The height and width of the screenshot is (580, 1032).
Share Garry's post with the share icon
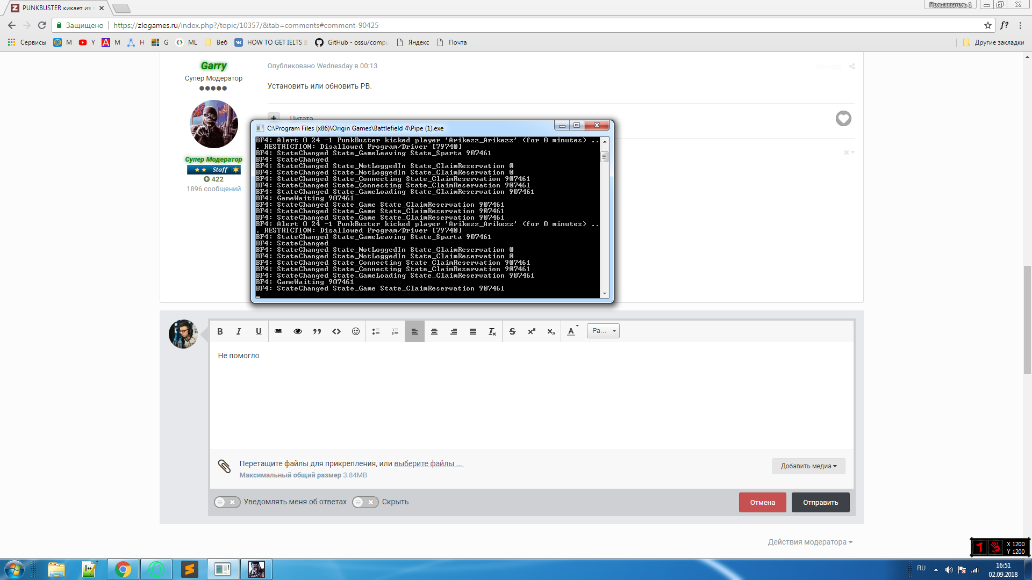[852, 67]
